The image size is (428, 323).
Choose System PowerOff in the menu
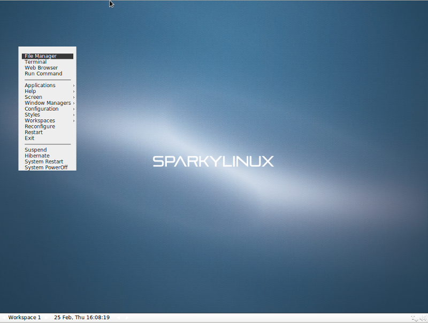(48, 167)
